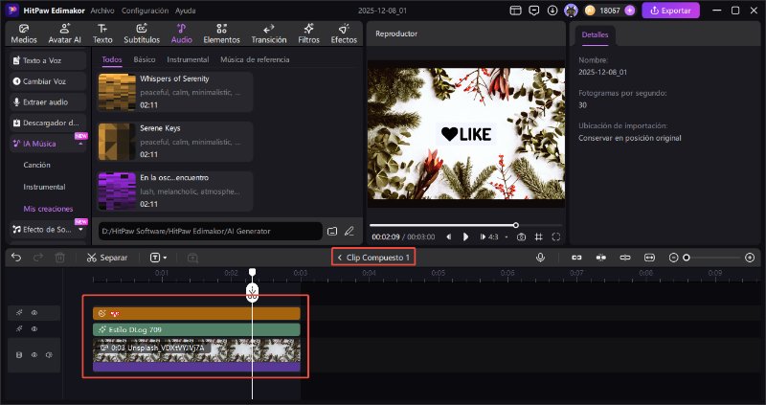Open the Descargador option in sidebar

[x=48, y=124]
